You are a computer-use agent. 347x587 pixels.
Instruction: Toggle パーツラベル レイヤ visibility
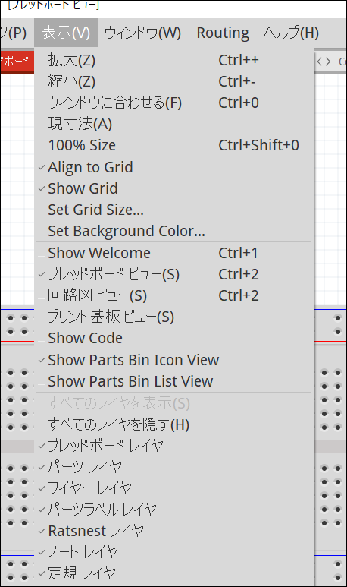point(173,510)
